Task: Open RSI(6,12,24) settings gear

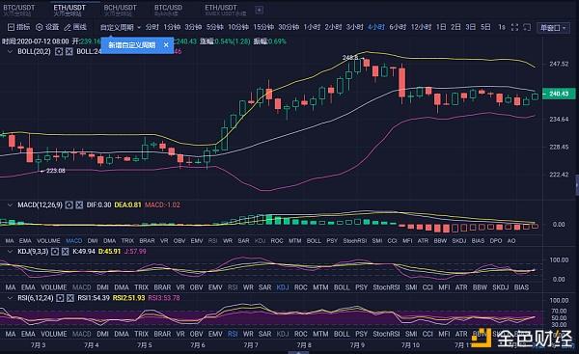Action: [60, 298]
